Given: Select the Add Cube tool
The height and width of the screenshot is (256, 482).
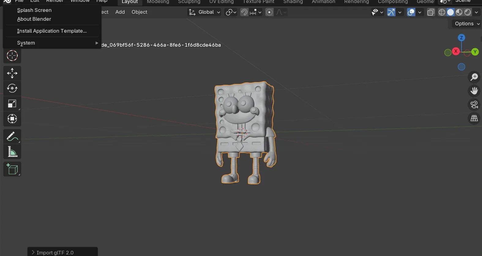Looking at the screenshot, I should pos(12,169).
